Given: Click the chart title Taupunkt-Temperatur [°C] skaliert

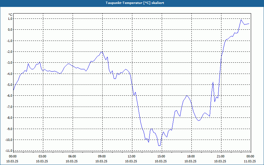Looking at the screenshot, I should coord(135,3).
